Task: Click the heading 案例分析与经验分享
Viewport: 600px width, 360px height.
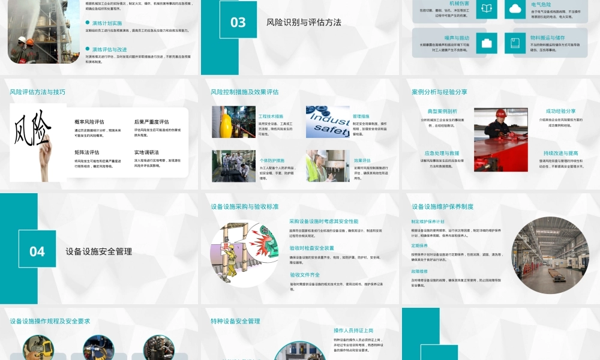Action: [439, 92]
